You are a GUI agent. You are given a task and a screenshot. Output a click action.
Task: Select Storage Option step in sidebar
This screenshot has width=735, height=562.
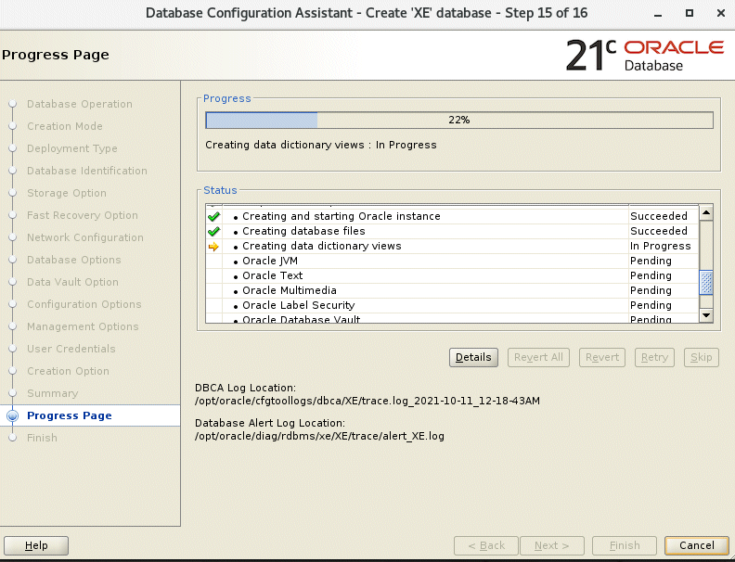pyautogui.click(x=67, y=193)
